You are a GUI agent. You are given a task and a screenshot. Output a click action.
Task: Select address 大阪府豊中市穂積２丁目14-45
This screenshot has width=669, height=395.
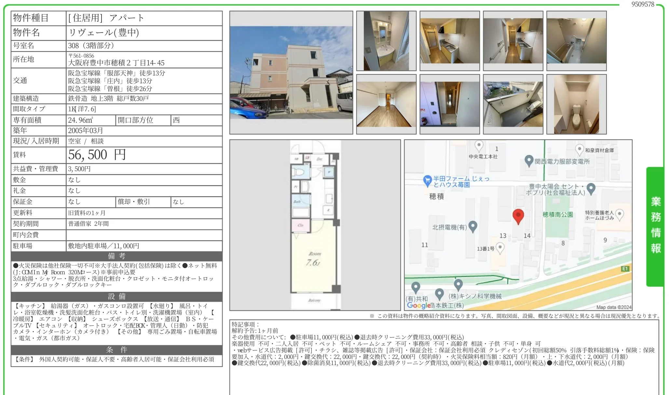tap(116, 63)
